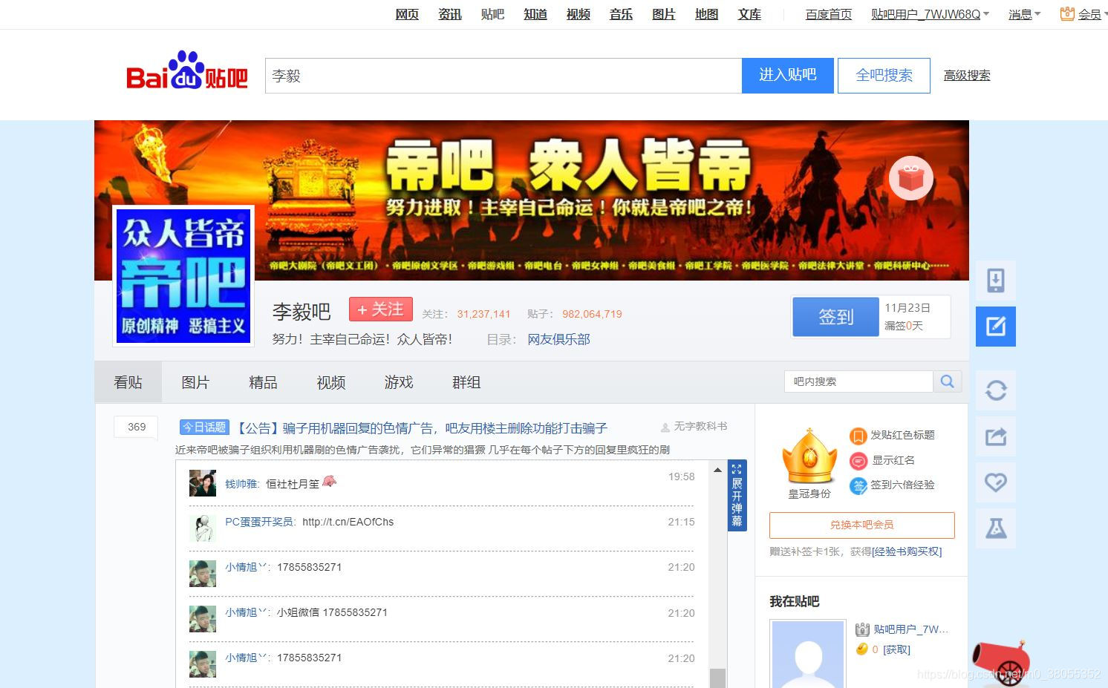Click the http://t.cn/EAOfChs reply link
Image resolution: width=1108 pixels, height=688 pixels.
point(348,522)
